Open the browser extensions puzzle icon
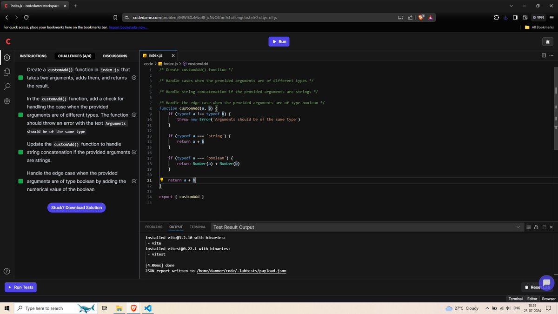Viewport: 558px width, 314px height. coord(497,17)
